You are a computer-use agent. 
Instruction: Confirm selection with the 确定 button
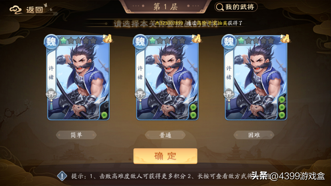[165, 156]
